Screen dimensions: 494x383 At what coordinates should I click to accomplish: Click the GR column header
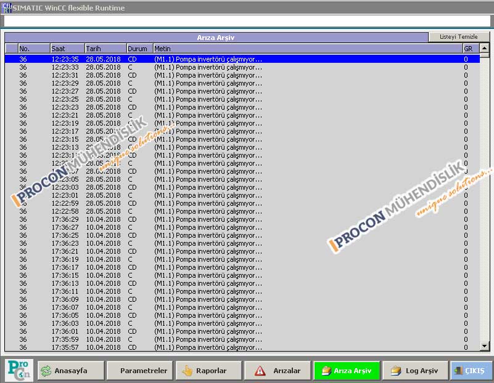pos(471,49)
